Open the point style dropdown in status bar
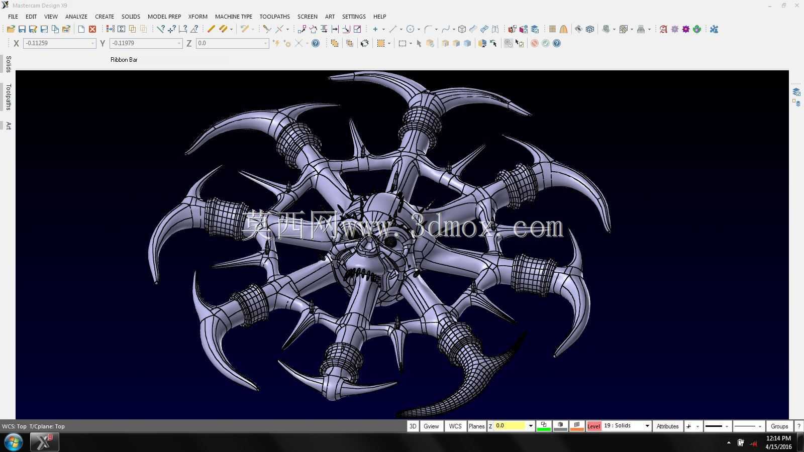 tap(697, 426)
